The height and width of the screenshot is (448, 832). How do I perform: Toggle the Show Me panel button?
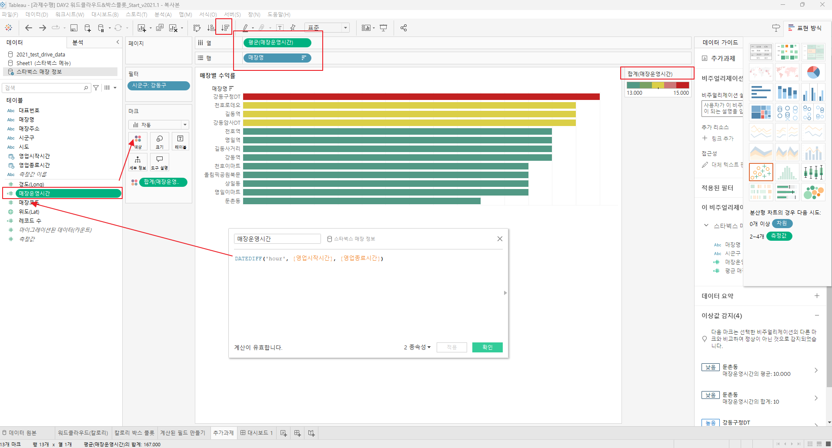click(805, 28)
